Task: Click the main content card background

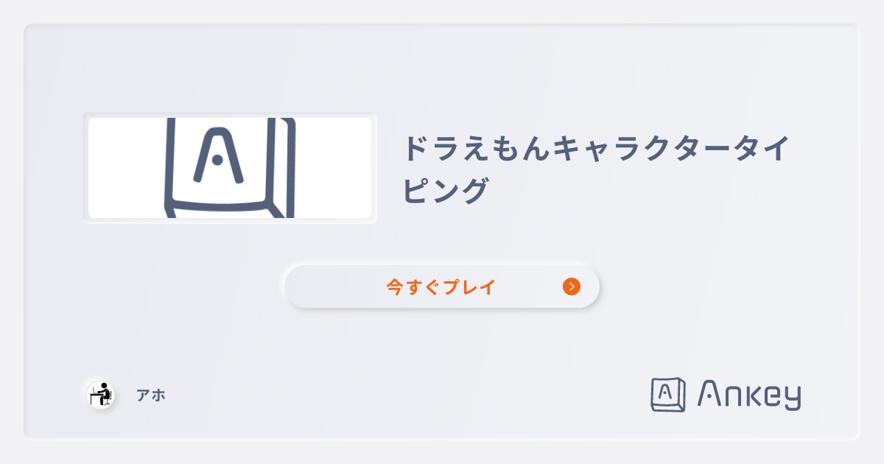Action: click(x=442, y=346)
